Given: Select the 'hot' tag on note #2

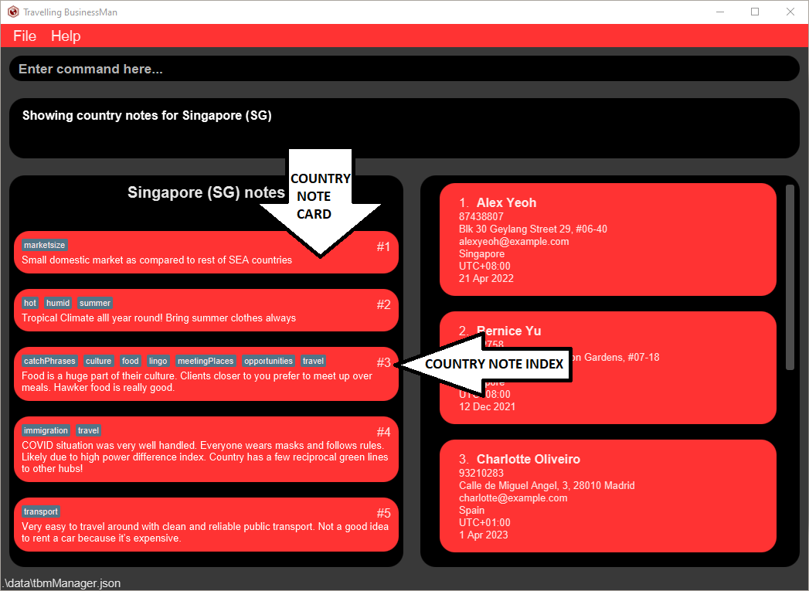Looking at the screenshot, I should [29, 302].
